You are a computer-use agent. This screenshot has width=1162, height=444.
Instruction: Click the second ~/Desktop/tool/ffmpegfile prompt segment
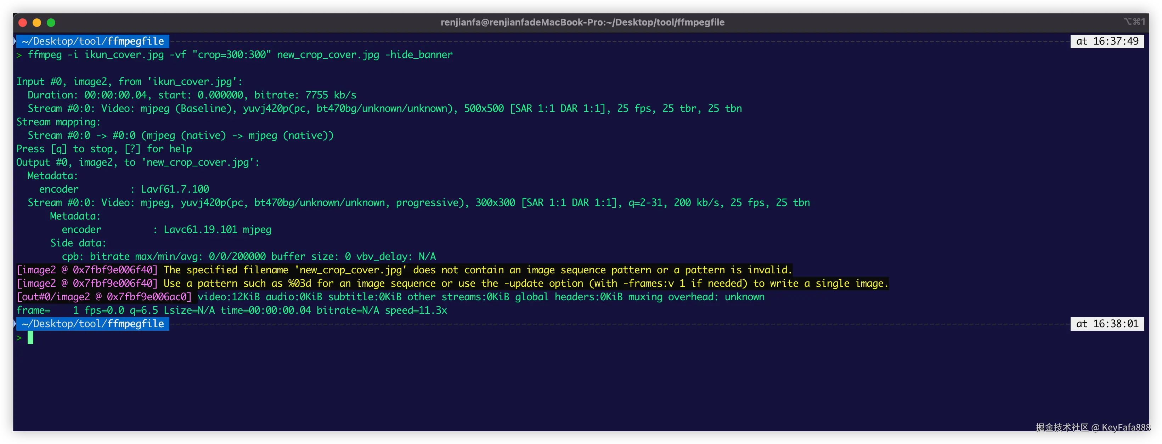pyautogui.click(x=92, y=324)
